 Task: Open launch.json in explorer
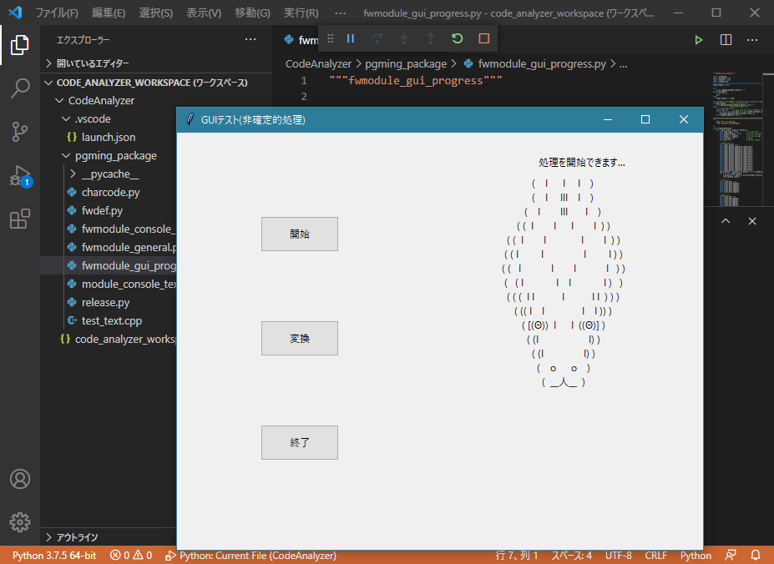tap(109, 137)
